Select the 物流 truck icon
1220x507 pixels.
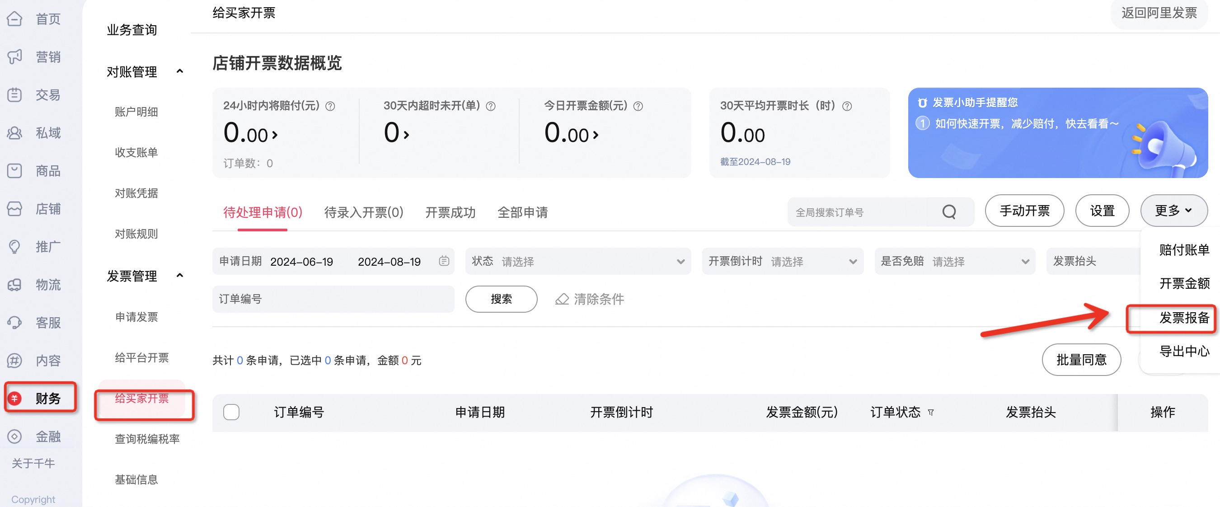(14, 284)
